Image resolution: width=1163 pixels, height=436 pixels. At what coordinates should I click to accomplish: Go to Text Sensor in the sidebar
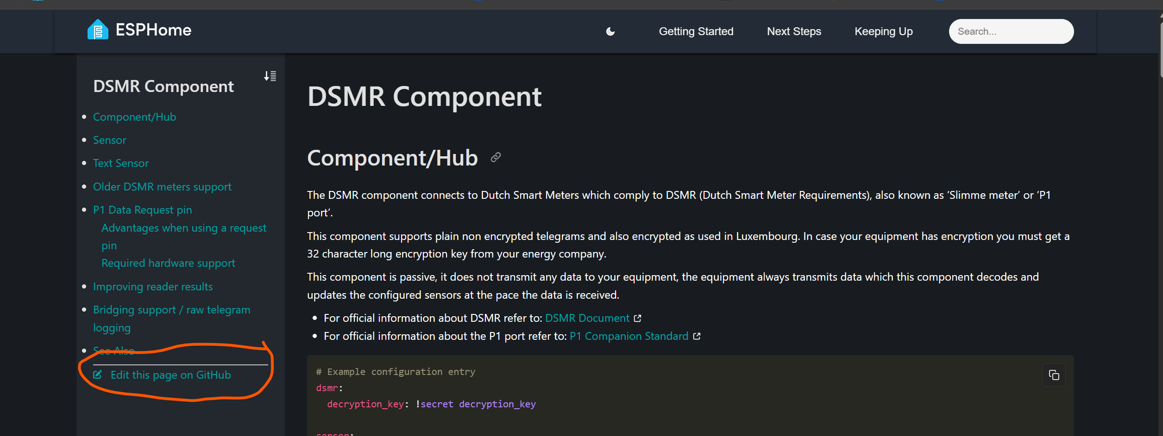121,163
